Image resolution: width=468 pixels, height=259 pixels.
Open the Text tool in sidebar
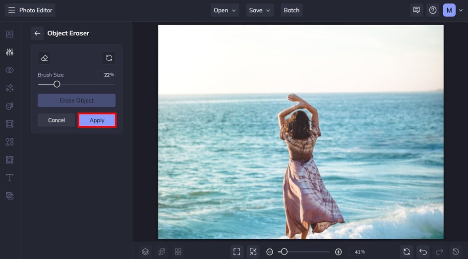click(x=9, y=178)
